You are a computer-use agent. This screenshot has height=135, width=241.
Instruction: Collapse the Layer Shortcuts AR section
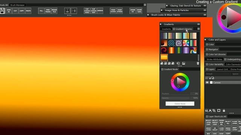[207, 117]
